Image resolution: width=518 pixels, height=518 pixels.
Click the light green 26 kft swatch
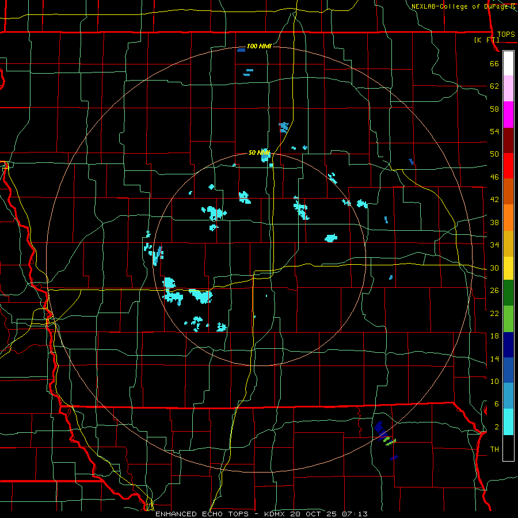508,318
